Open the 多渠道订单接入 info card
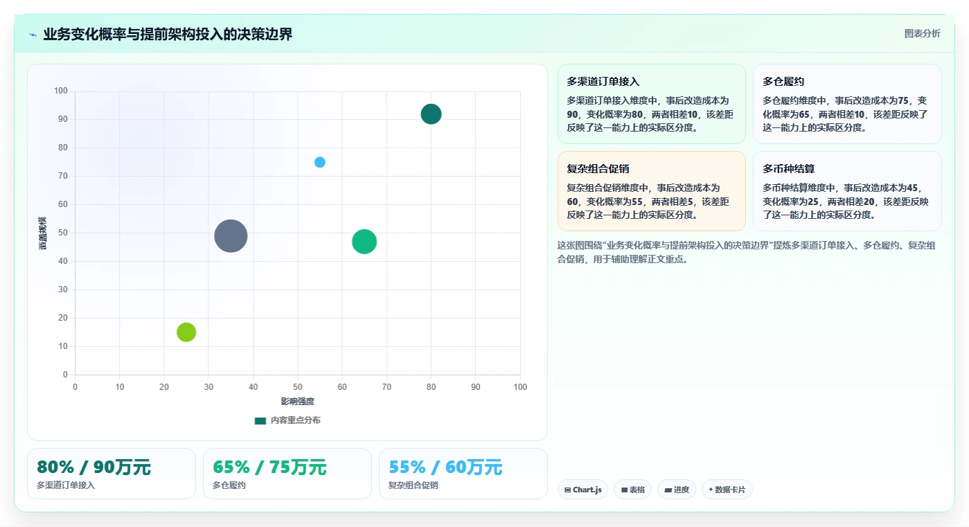Image resolution: width=969 pixels, height=527 pixels. [651, 104]
